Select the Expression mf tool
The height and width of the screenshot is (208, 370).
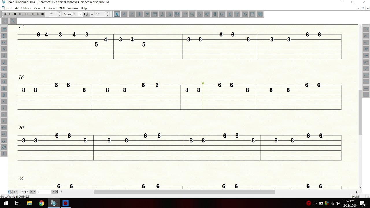(x=207, y=14)
